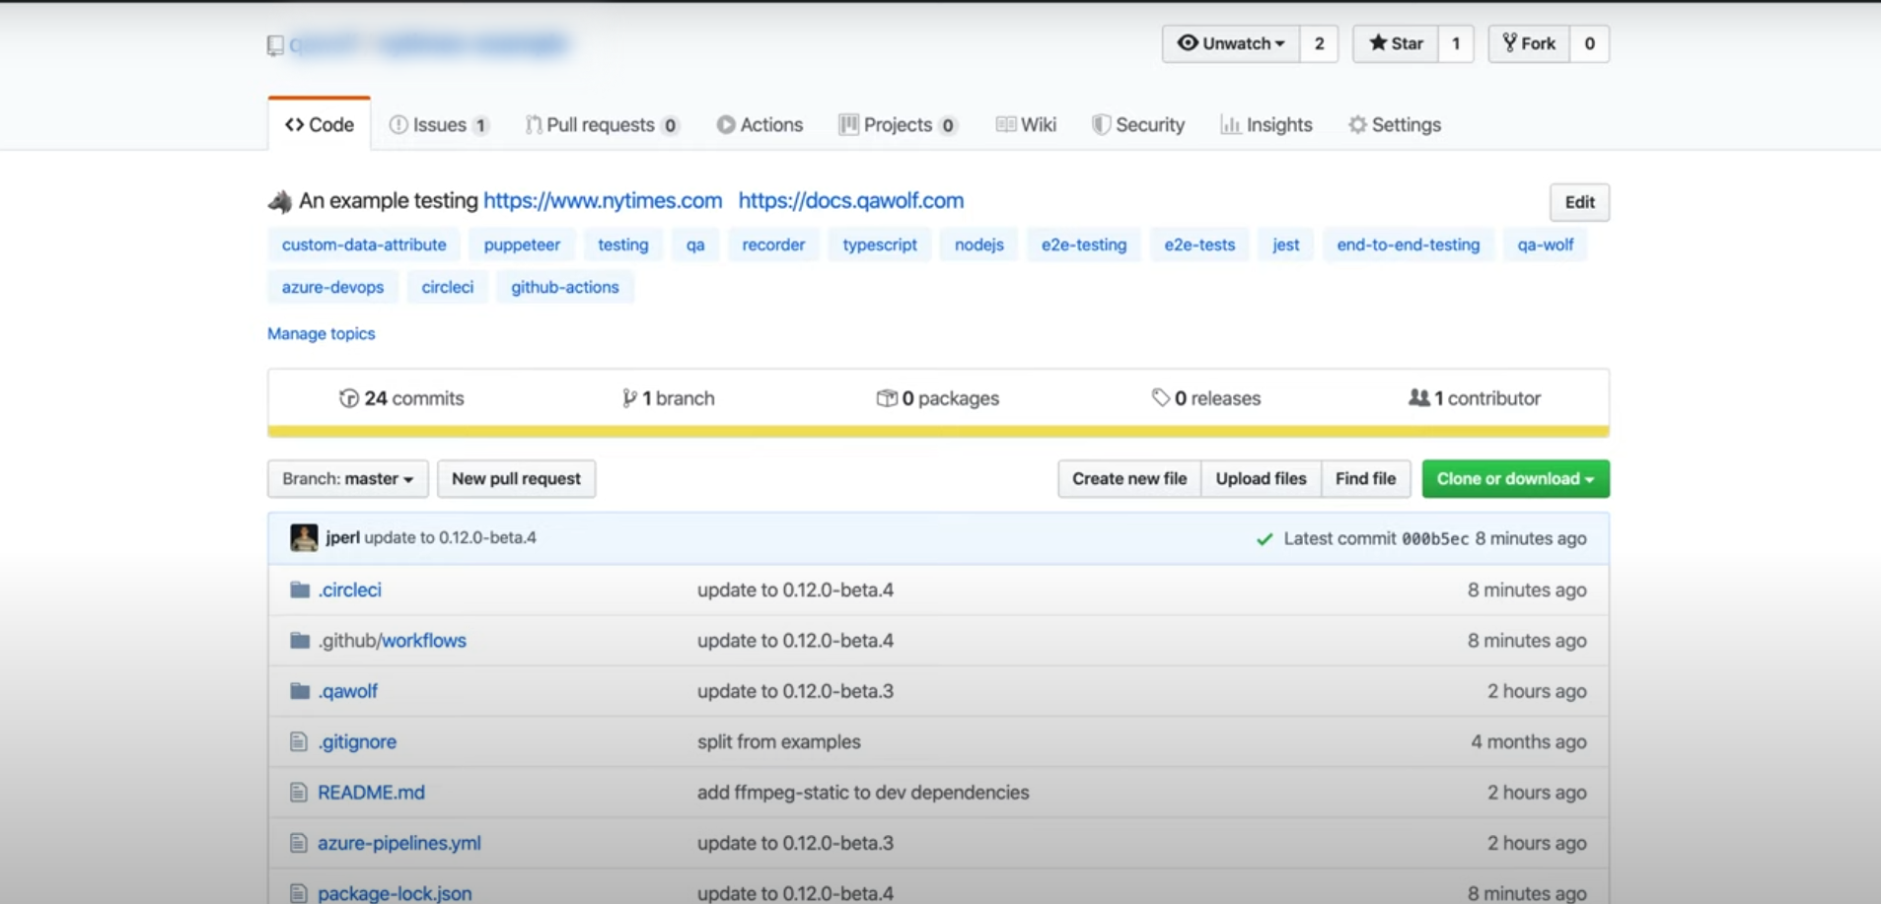Toggle Star on this repository
This screenshot has width=1881, height=904.
1395,43
